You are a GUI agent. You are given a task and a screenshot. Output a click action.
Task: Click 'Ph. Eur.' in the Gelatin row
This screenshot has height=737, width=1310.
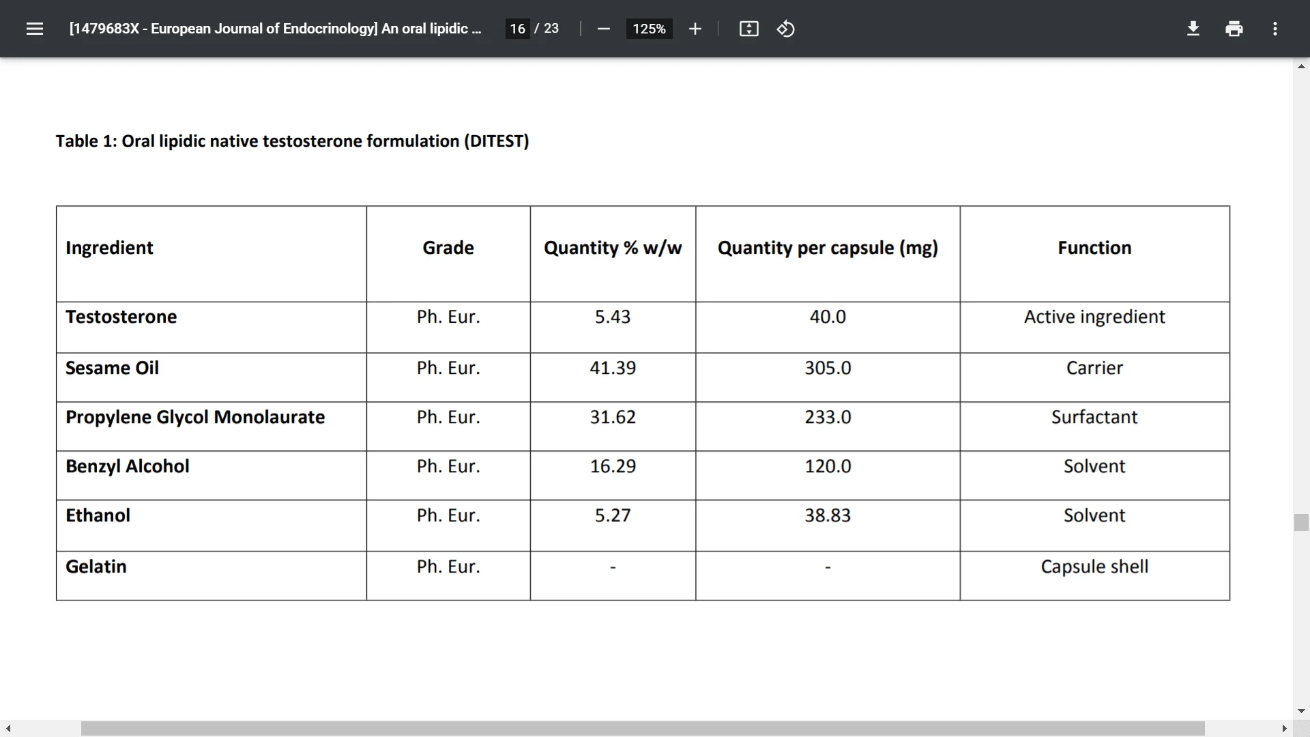click(x=448, y=566)
